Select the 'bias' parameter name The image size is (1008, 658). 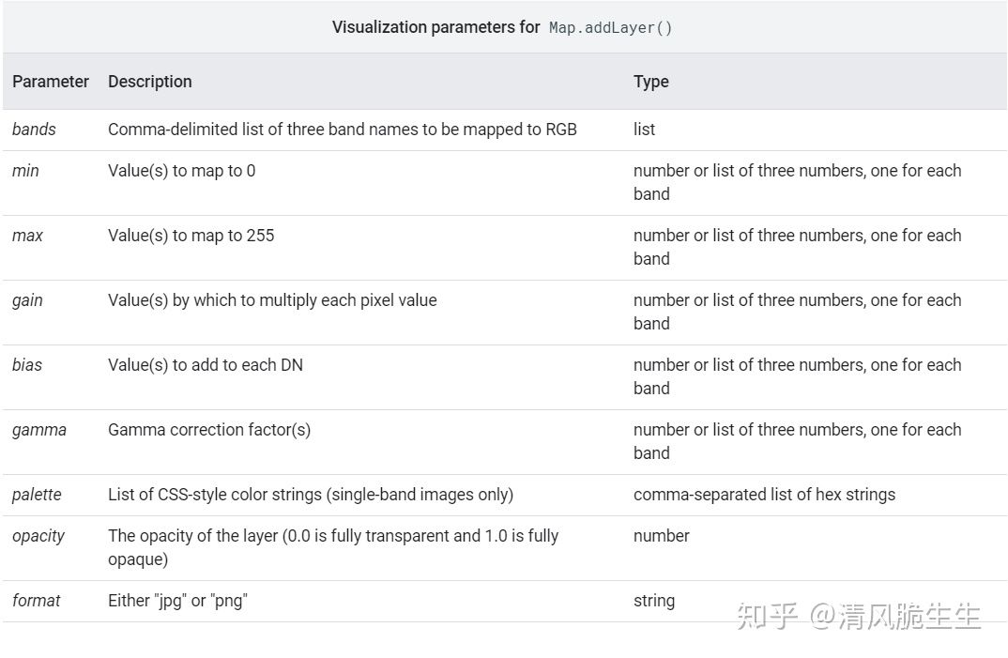click(27, 365)
